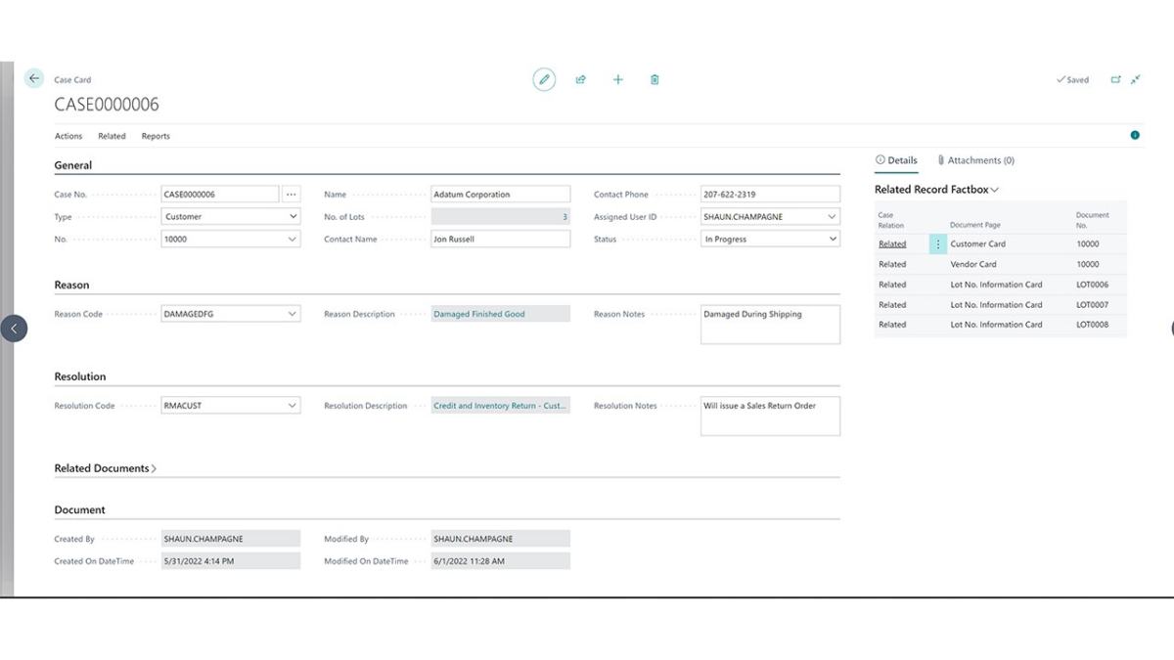Collapse the view with the shrink arrows icon
Viewport: 1174px width, 660px height.
click(1135, 79)
